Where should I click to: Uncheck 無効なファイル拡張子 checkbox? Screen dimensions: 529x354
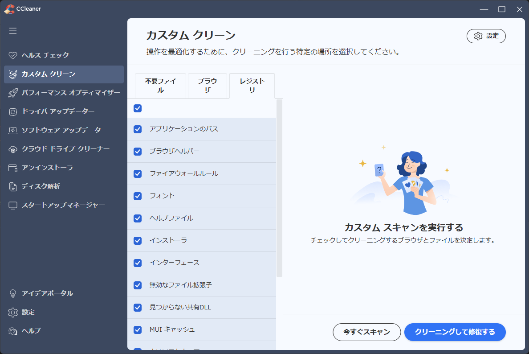(x=138, y=285)
